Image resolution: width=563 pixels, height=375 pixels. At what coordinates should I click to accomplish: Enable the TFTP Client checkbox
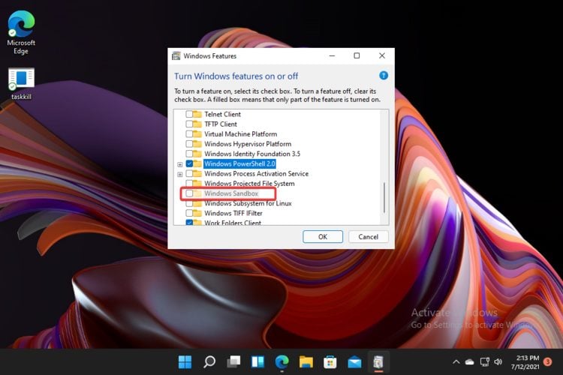[189, 124]
